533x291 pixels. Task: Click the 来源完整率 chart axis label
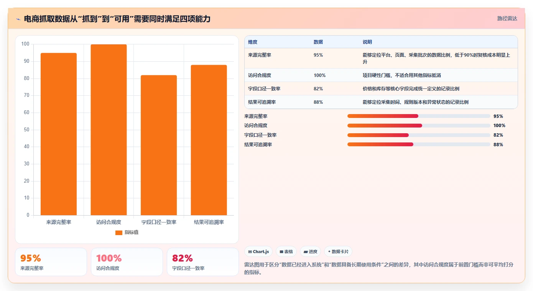tap(59, 222)
